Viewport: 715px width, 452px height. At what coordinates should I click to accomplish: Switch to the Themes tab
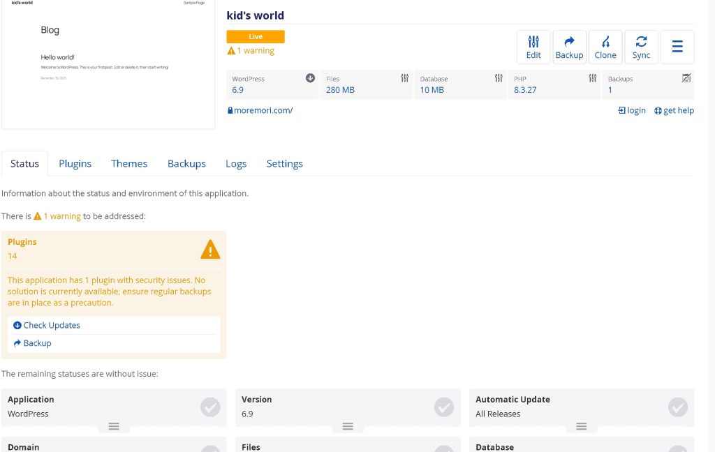coord(129,163)
